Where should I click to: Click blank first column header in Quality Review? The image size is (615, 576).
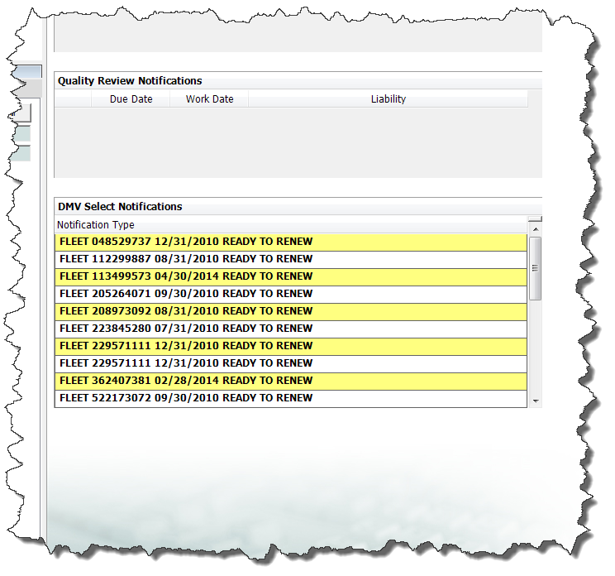pyautogui.click(x=73, y=99)
